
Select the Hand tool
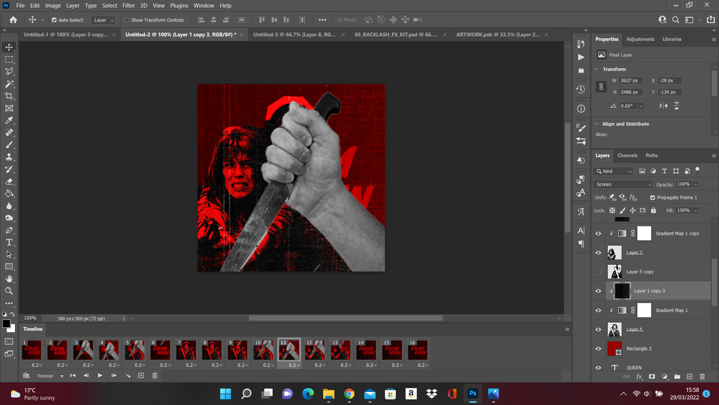tap(9, 279)
